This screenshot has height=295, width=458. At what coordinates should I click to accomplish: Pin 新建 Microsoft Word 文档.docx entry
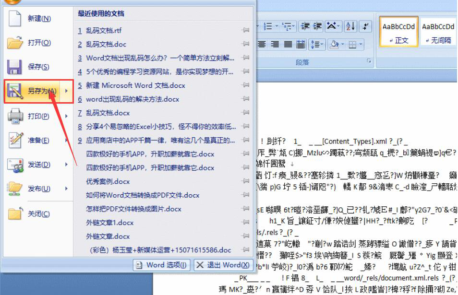pyautogui.click(x=246, y=85)
